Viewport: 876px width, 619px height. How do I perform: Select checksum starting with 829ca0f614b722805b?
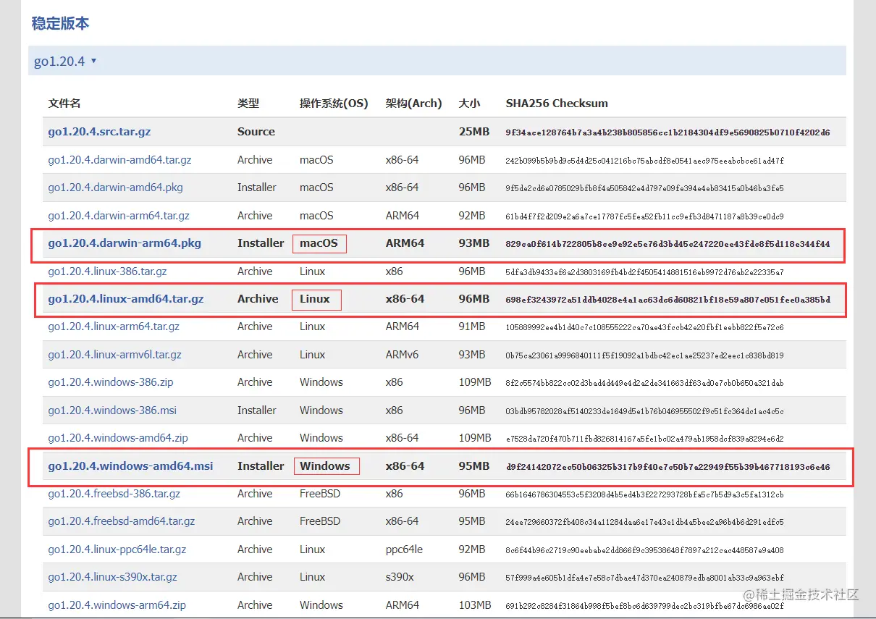tap(667, 244)
